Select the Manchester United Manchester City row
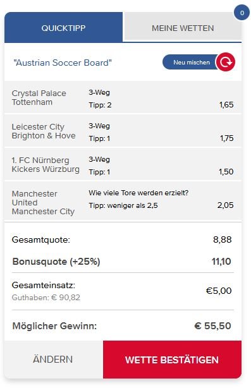The image size is (251, 388). [123, 201]
